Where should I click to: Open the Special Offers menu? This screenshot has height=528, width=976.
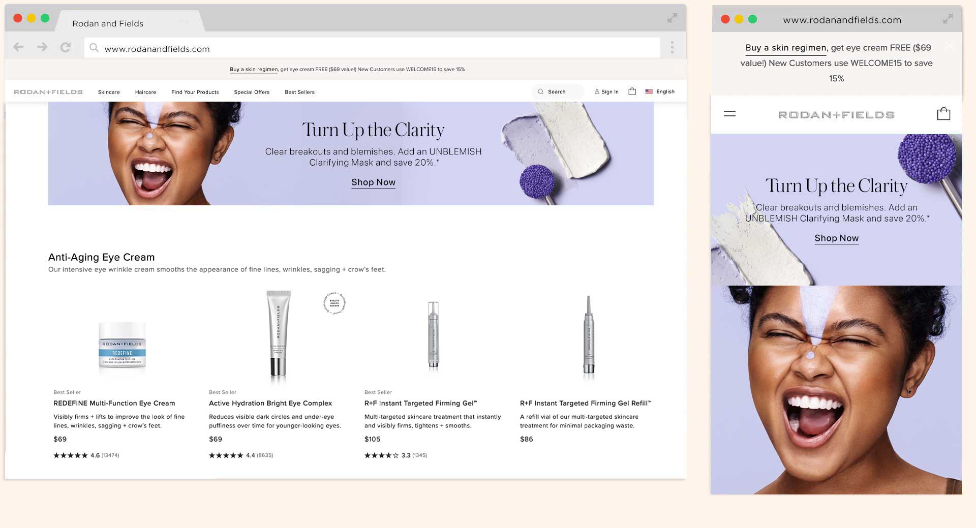pos(252,92)
